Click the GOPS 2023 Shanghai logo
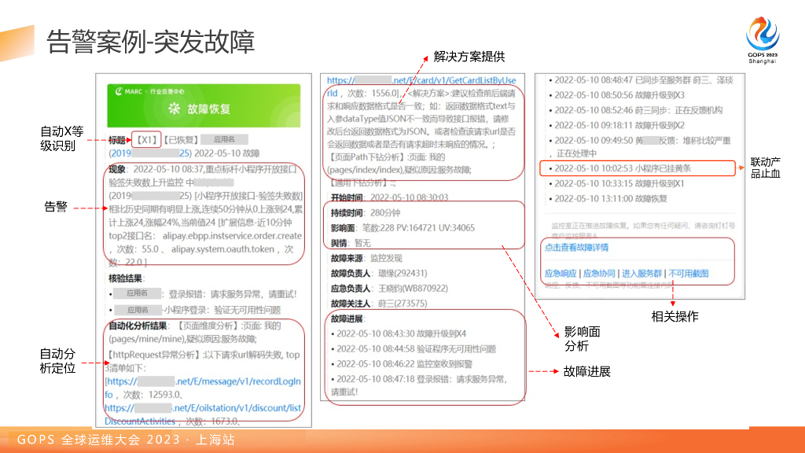The height and width of the screenshot is (453, 805). pos(763,39)
